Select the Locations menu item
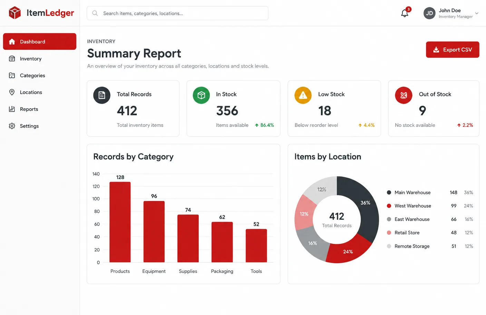Image resolution: width=486 pixels, height=315 pixels. 40,92
